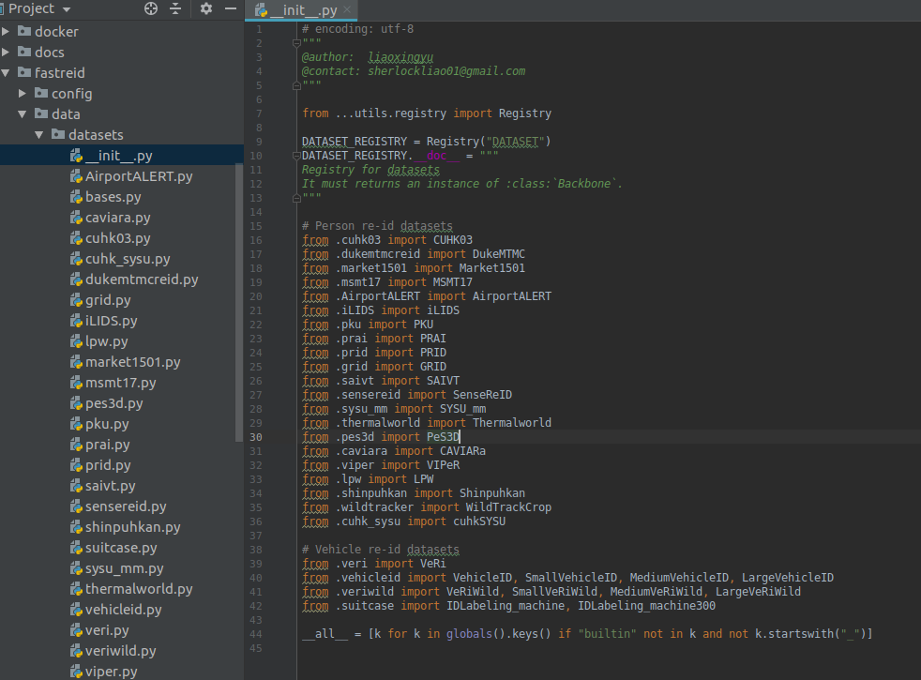921x680 pixels.
Task: Click the sysu_mm.py file icon
Action: click(x=76, y=567)
